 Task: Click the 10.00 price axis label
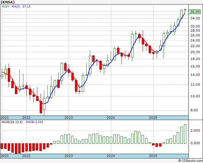[x=195, y=96]
